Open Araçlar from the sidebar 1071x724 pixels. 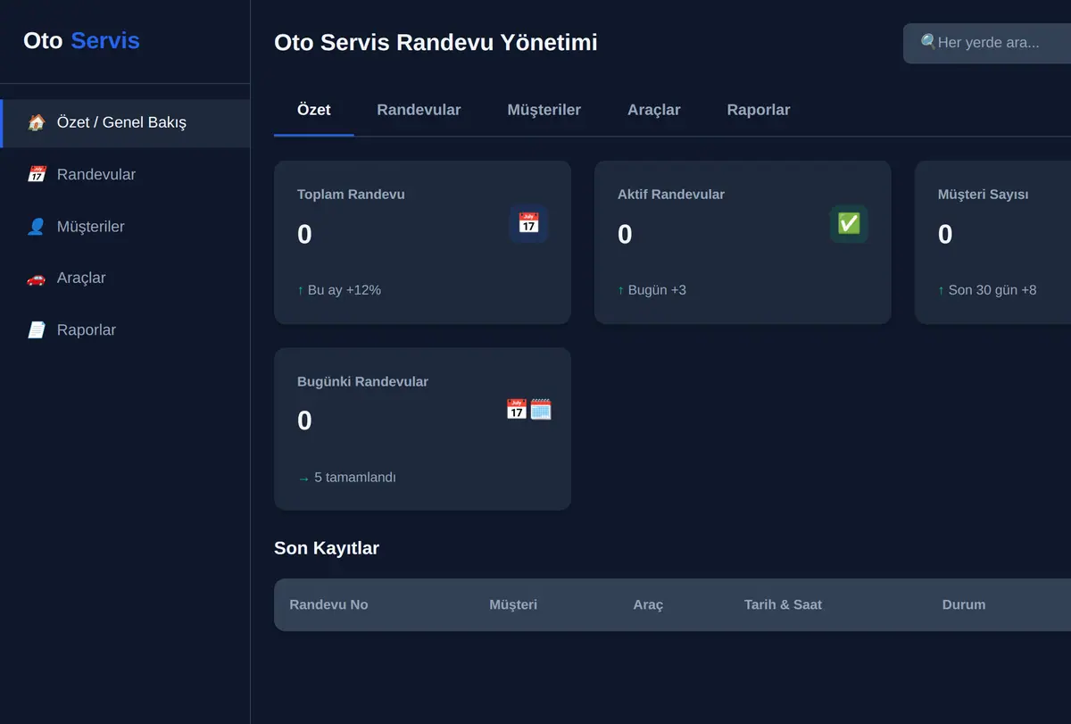point(125,279)
